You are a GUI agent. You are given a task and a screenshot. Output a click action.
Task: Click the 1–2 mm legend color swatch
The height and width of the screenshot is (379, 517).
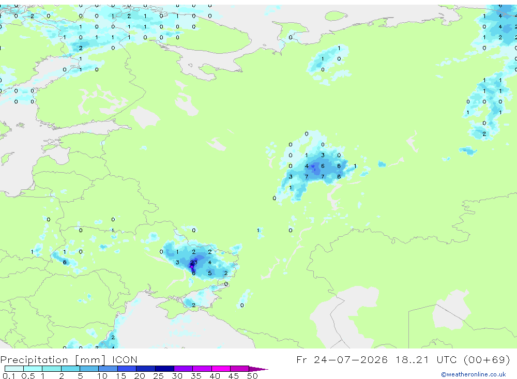(52, 369)
